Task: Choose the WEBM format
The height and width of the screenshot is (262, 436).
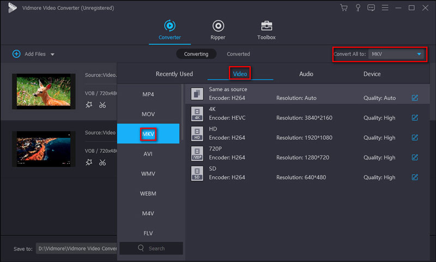Action: [148, 194]
